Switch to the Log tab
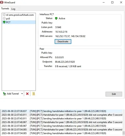Viewport: 125px width, 136px height. [x=13, y=9]
